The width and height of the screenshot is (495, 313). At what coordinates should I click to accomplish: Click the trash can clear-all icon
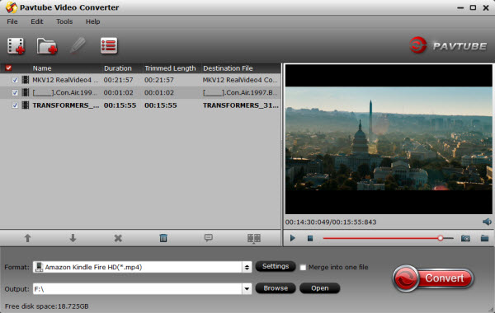(163, 238)
